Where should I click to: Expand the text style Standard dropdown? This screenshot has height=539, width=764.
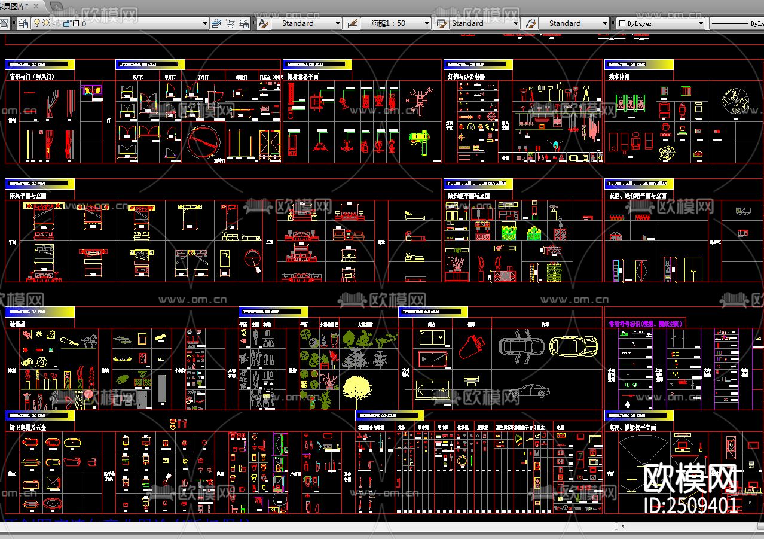click(338, 23)
